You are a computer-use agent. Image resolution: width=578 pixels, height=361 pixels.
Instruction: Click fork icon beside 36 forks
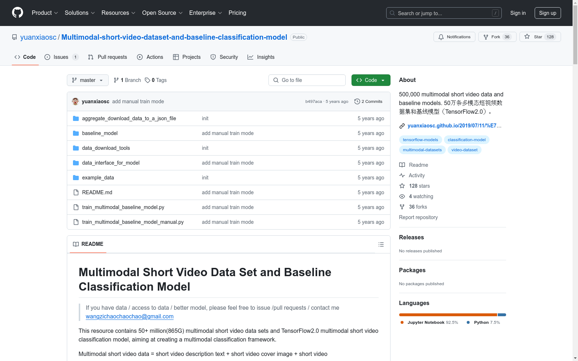click(x=402, y=207)
